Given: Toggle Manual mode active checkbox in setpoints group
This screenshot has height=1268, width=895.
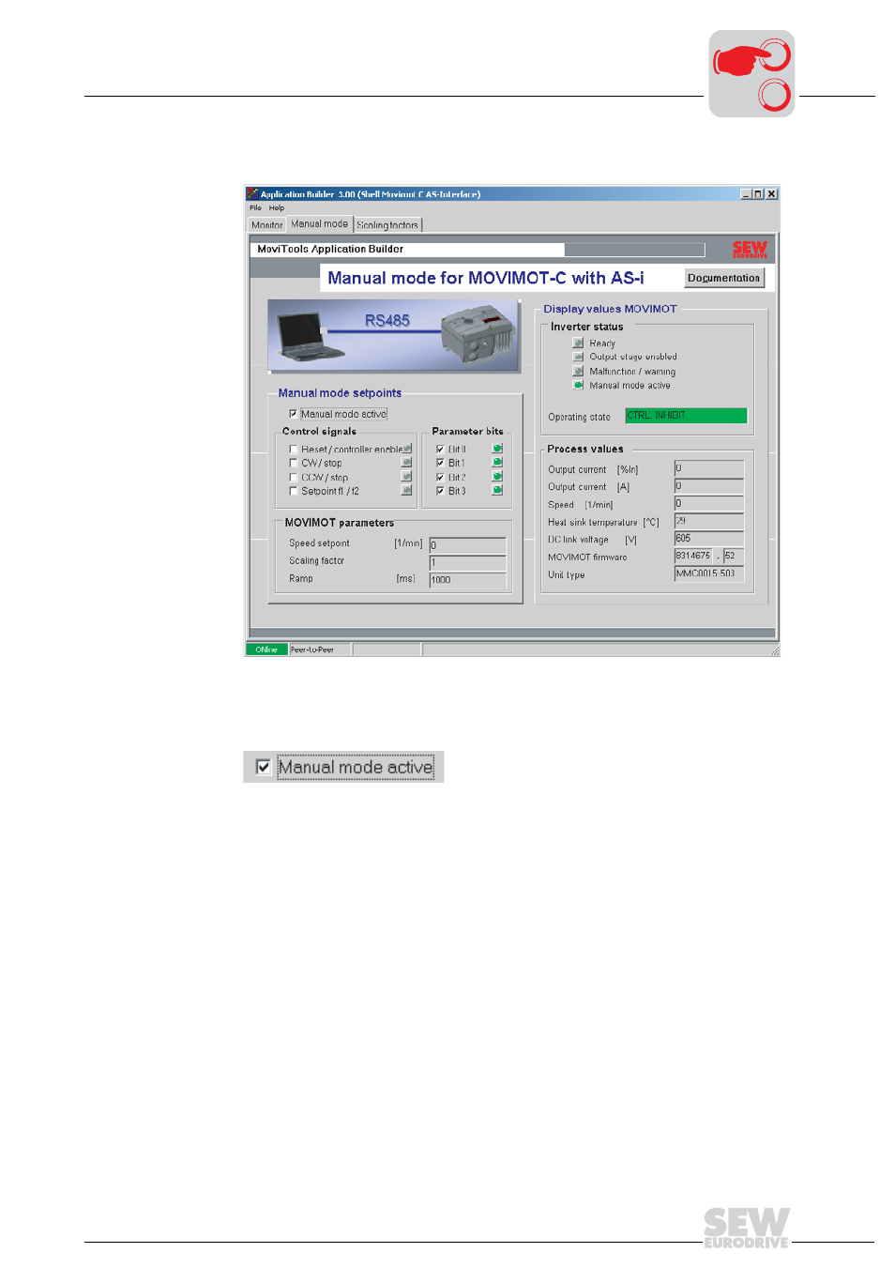Looking at the screenshot, I should pyautogui.click(x=294, y=414).
